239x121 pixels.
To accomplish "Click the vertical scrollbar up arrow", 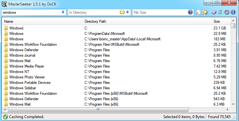I will click(x=233, y=20).
